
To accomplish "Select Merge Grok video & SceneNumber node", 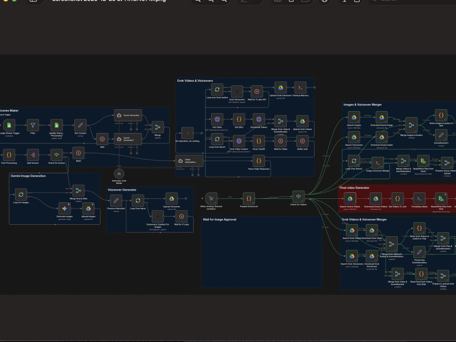I will (280, 121).
